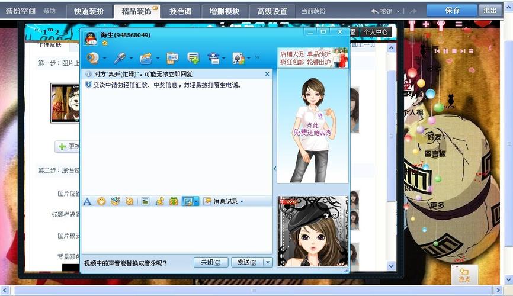Screen dimensions: 513x296
Task: Open the font settings letter A icon
Action: tap(87, 201)
